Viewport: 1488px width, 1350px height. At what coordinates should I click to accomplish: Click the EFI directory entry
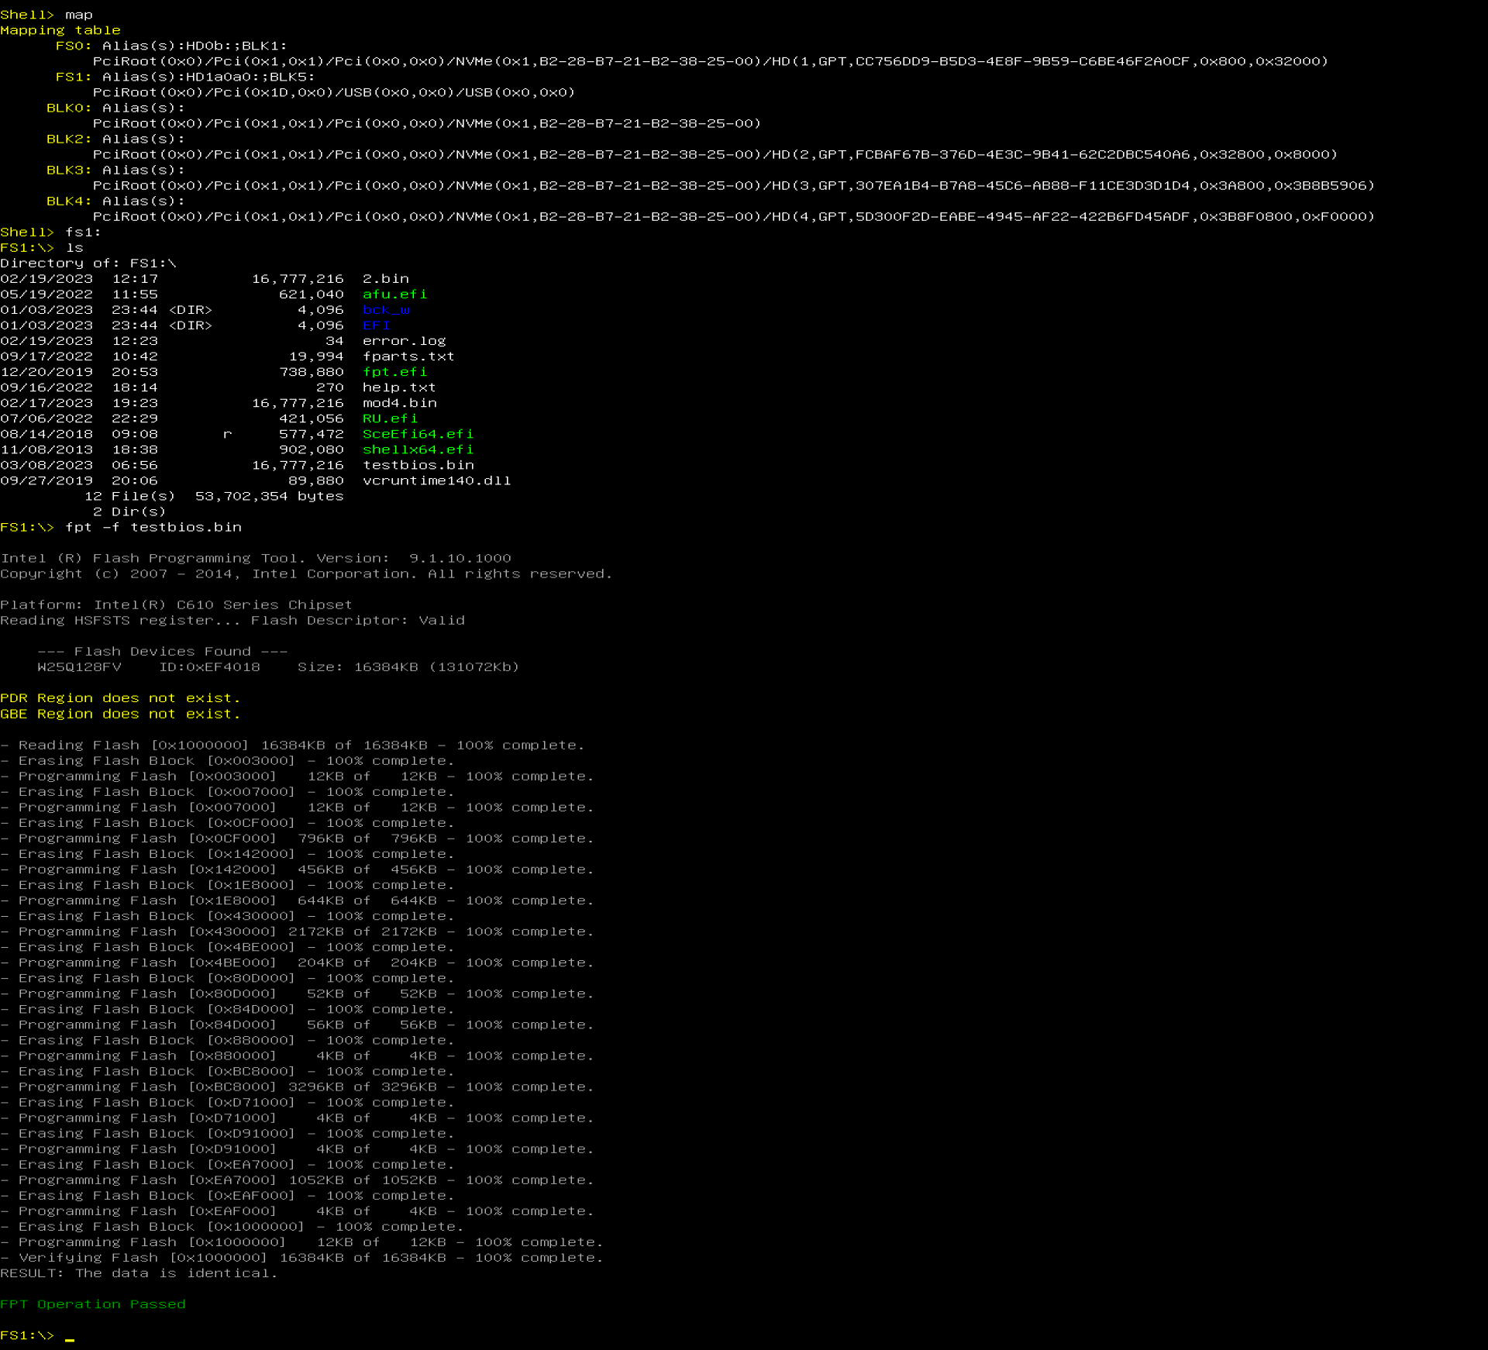(376, 325)
